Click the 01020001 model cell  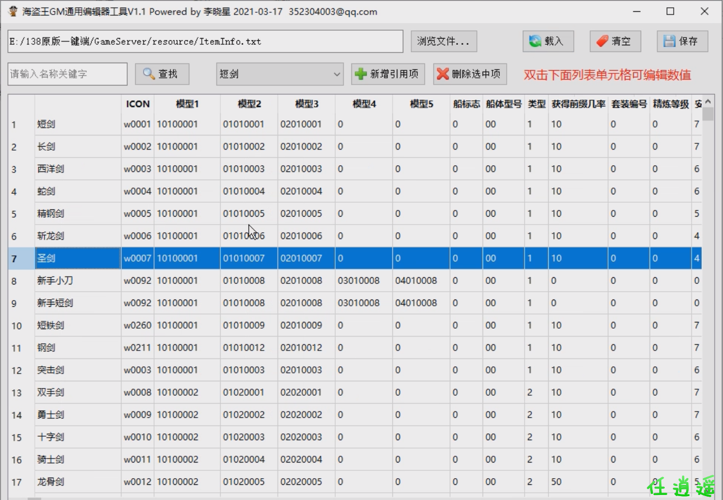pyautogui.click(x=249, y=392)
